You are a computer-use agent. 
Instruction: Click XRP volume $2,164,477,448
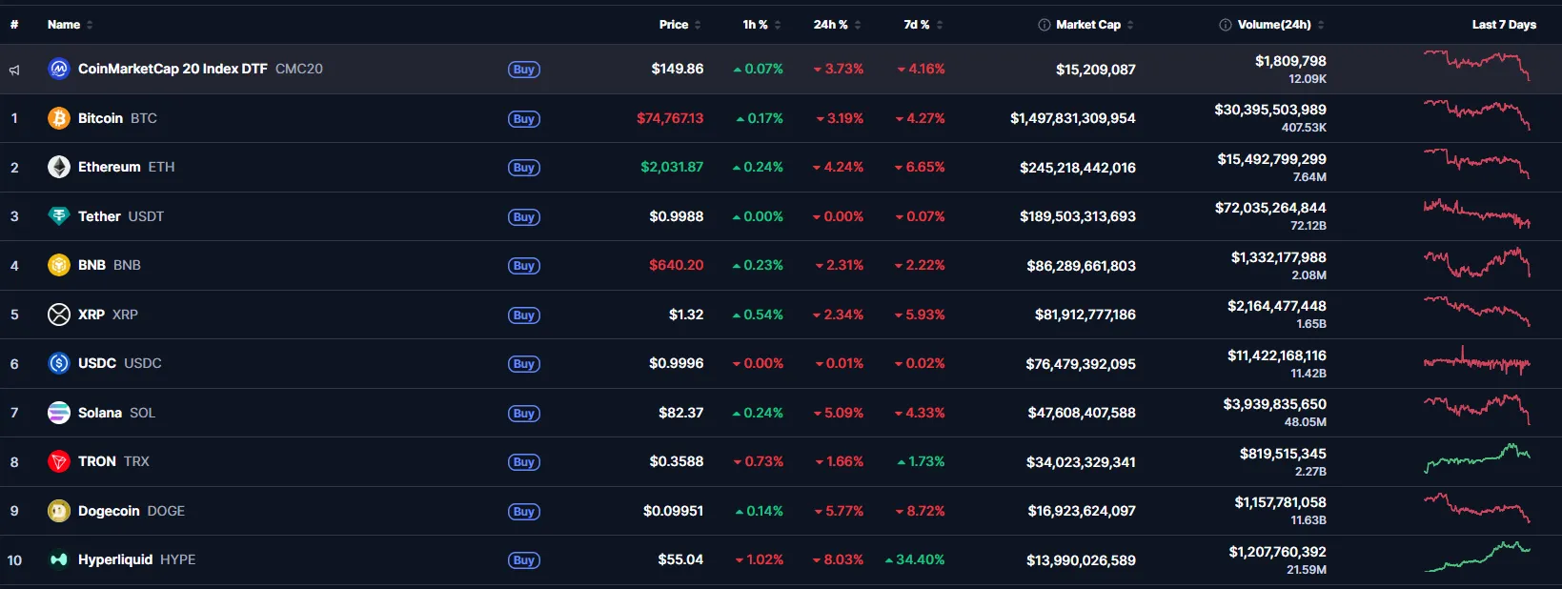coord(1277,306)
